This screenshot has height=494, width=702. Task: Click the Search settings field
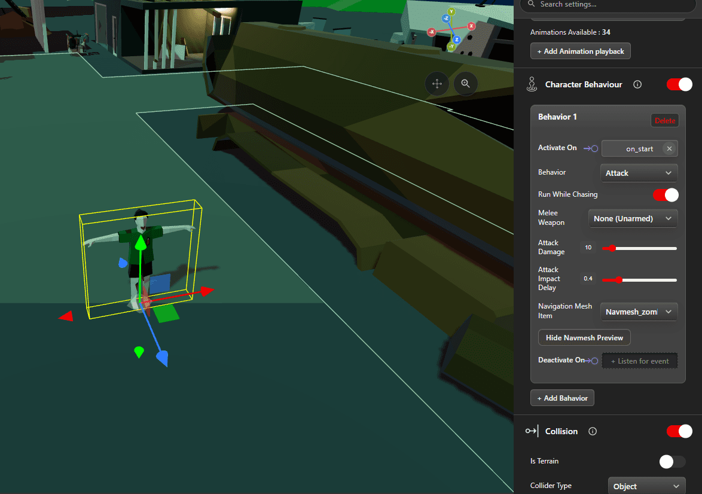[608, 5]
